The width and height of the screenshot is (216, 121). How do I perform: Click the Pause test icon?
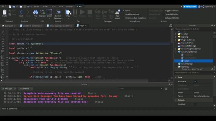75,12
